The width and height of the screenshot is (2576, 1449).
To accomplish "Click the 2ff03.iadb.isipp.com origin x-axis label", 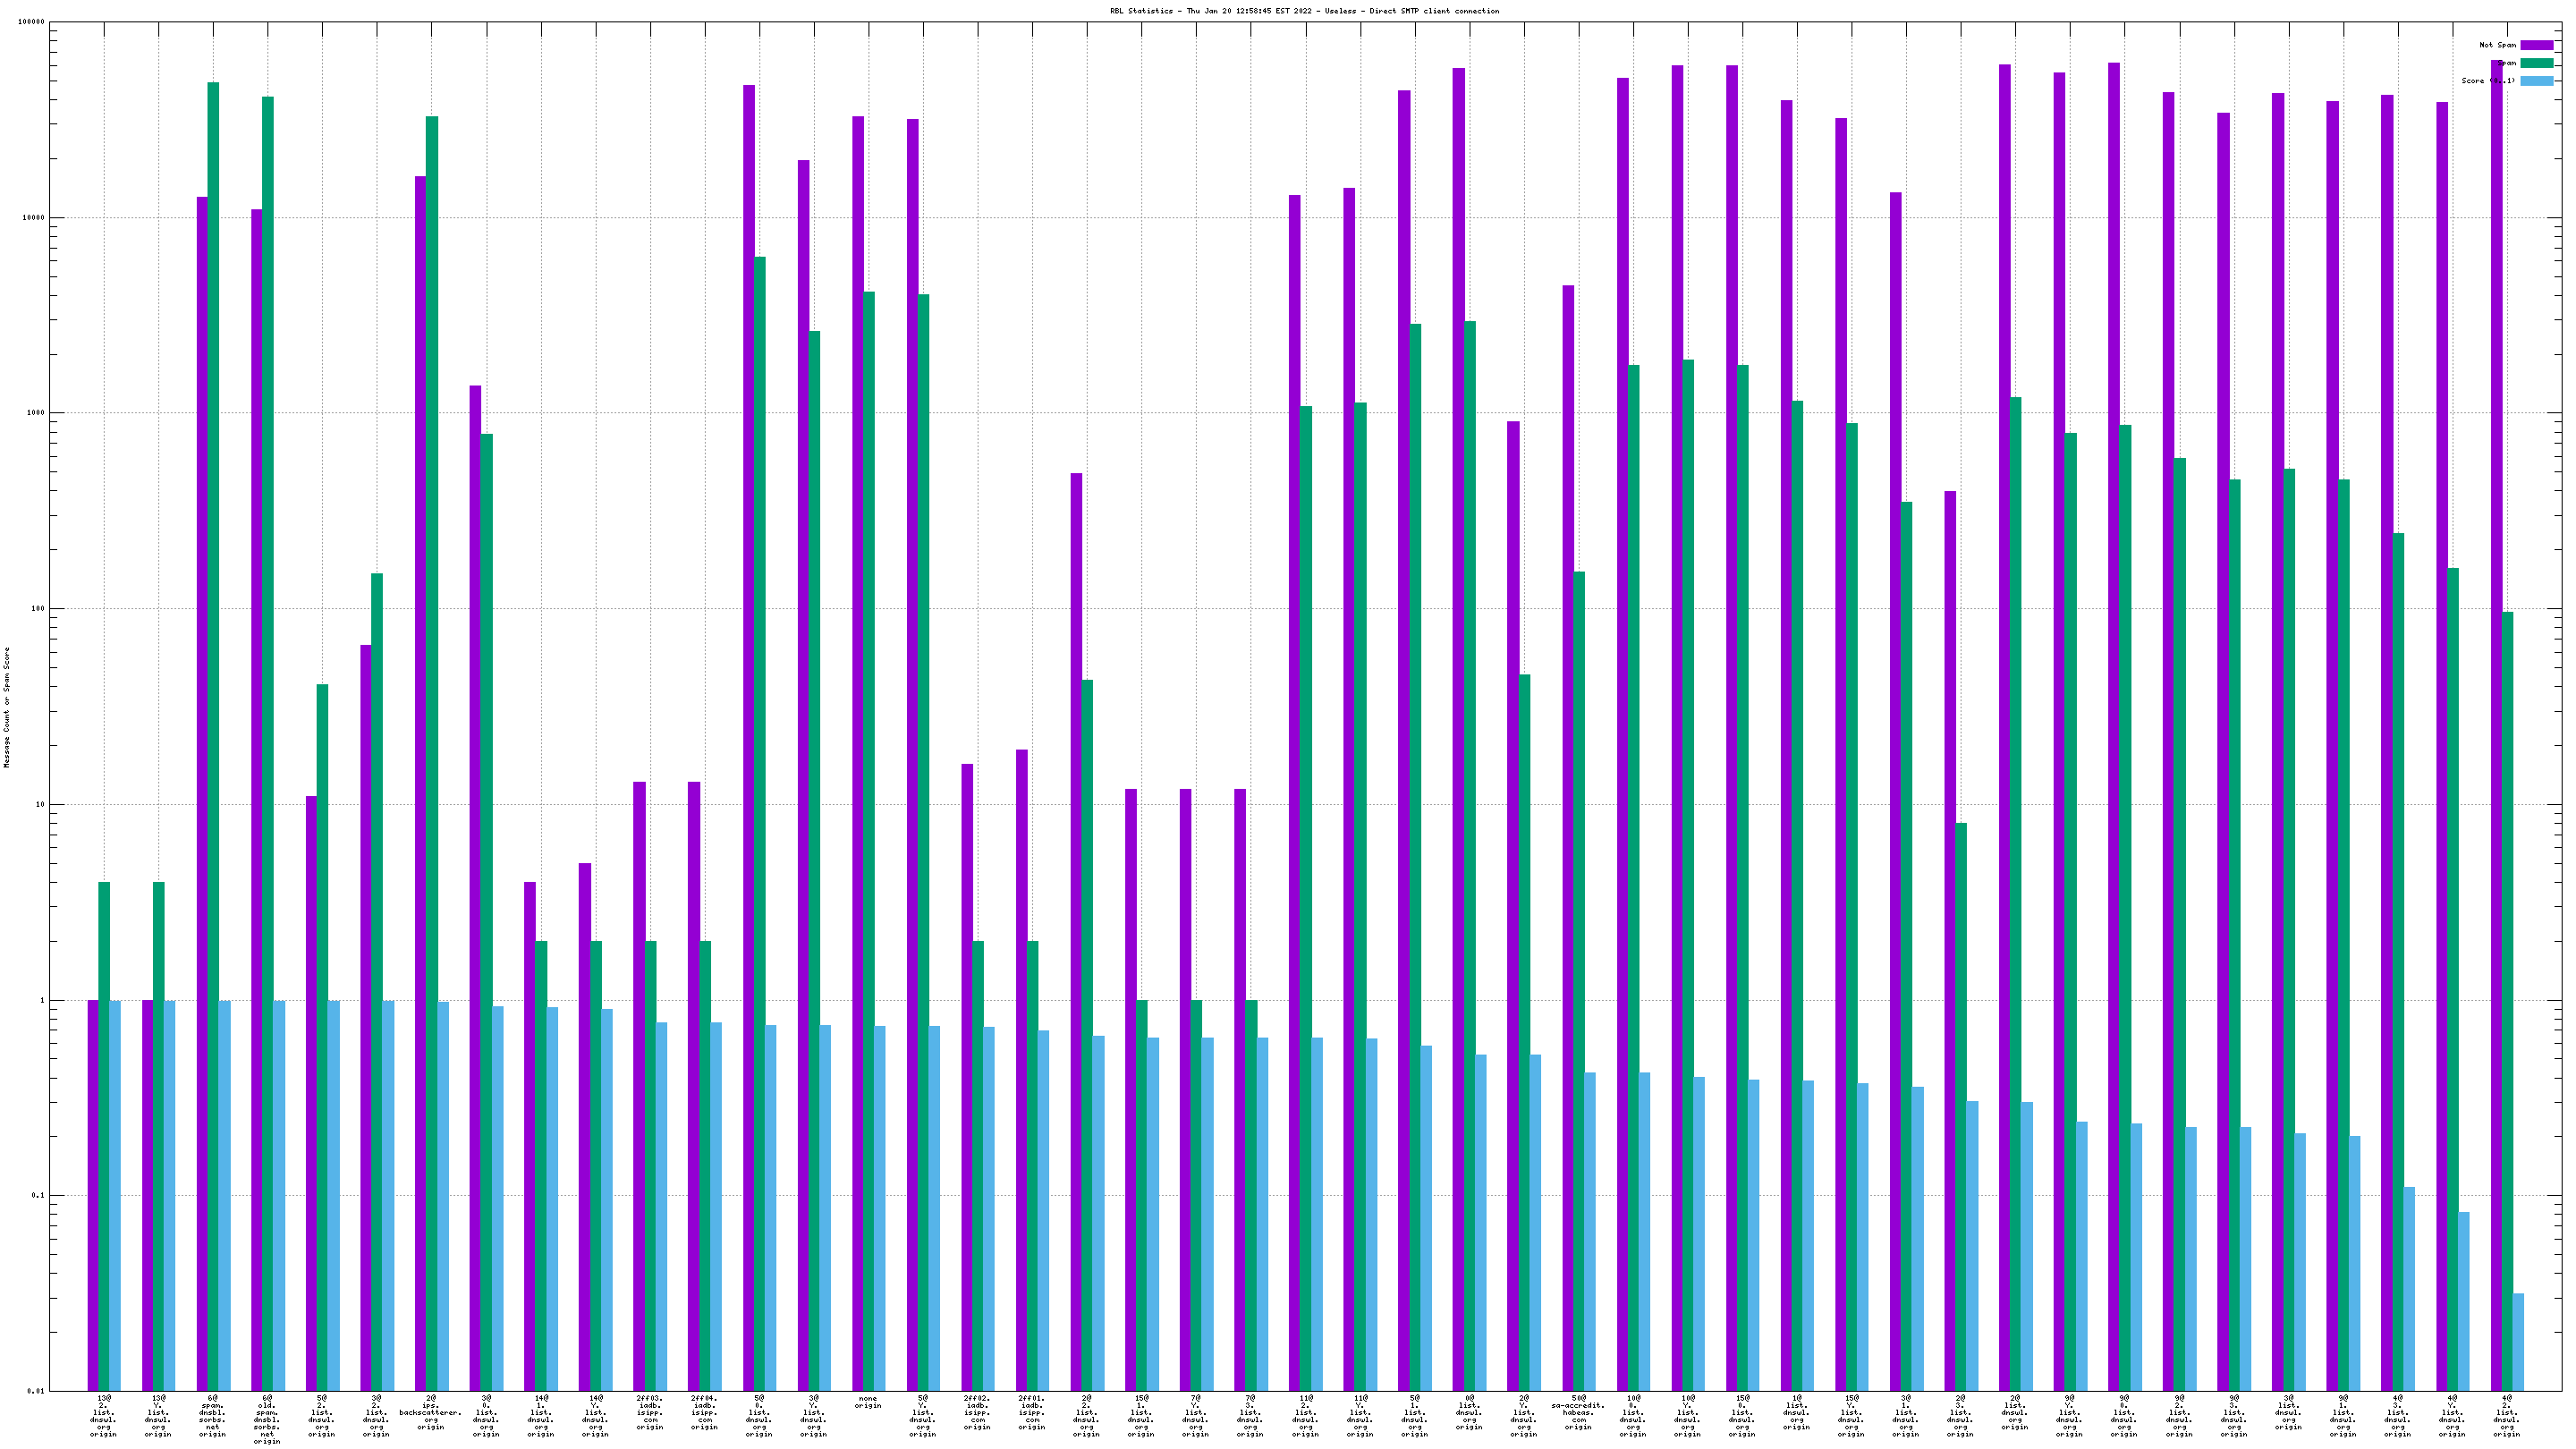I will [x=650, y=1412].
